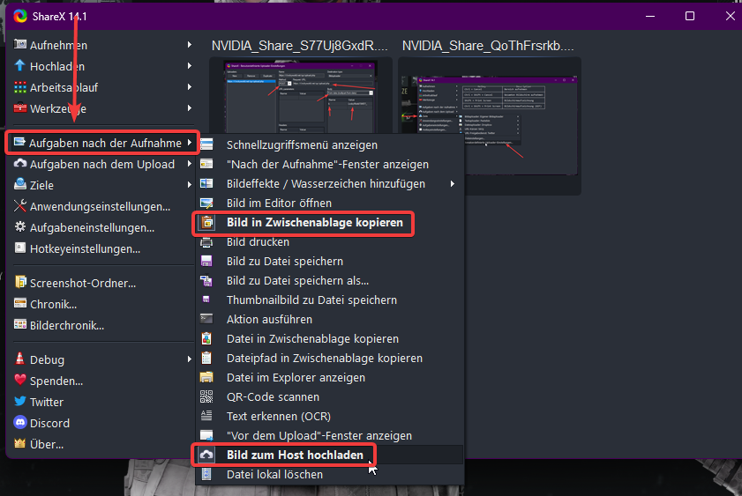This screenshot has height=496, width=742.
Task: Click the Twitter bird icon
Action: (x=21, y=402)
